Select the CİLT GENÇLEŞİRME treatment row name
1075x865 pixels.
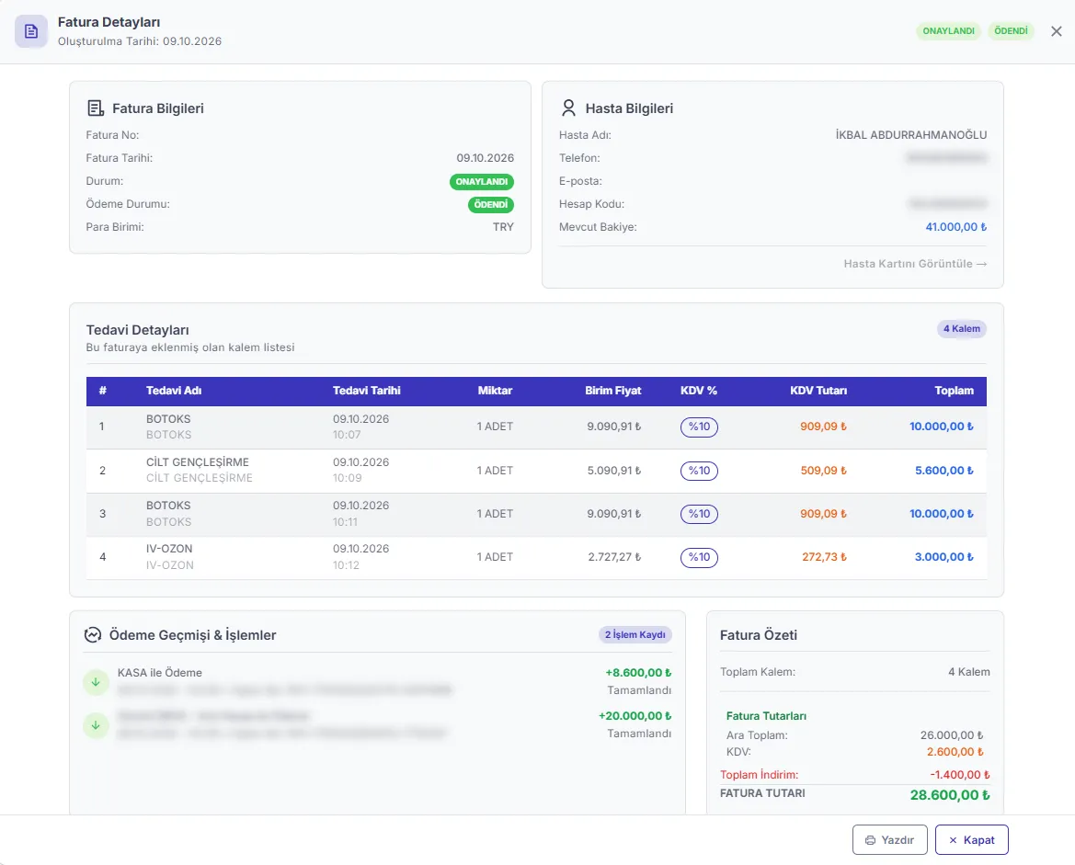(198, 462)
